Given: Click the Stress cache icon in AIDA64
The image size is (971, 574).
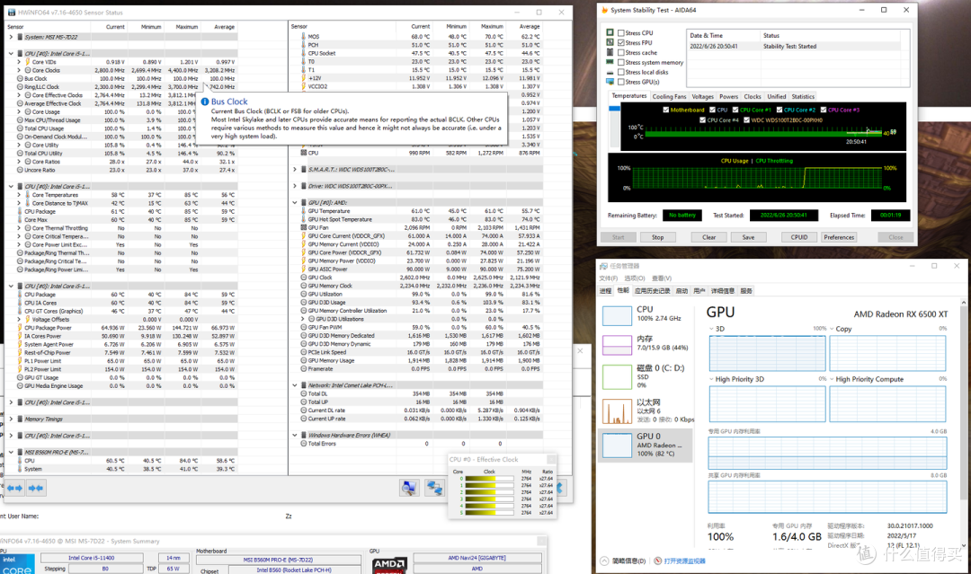Looking at the screenshot, I should point(610,53).
